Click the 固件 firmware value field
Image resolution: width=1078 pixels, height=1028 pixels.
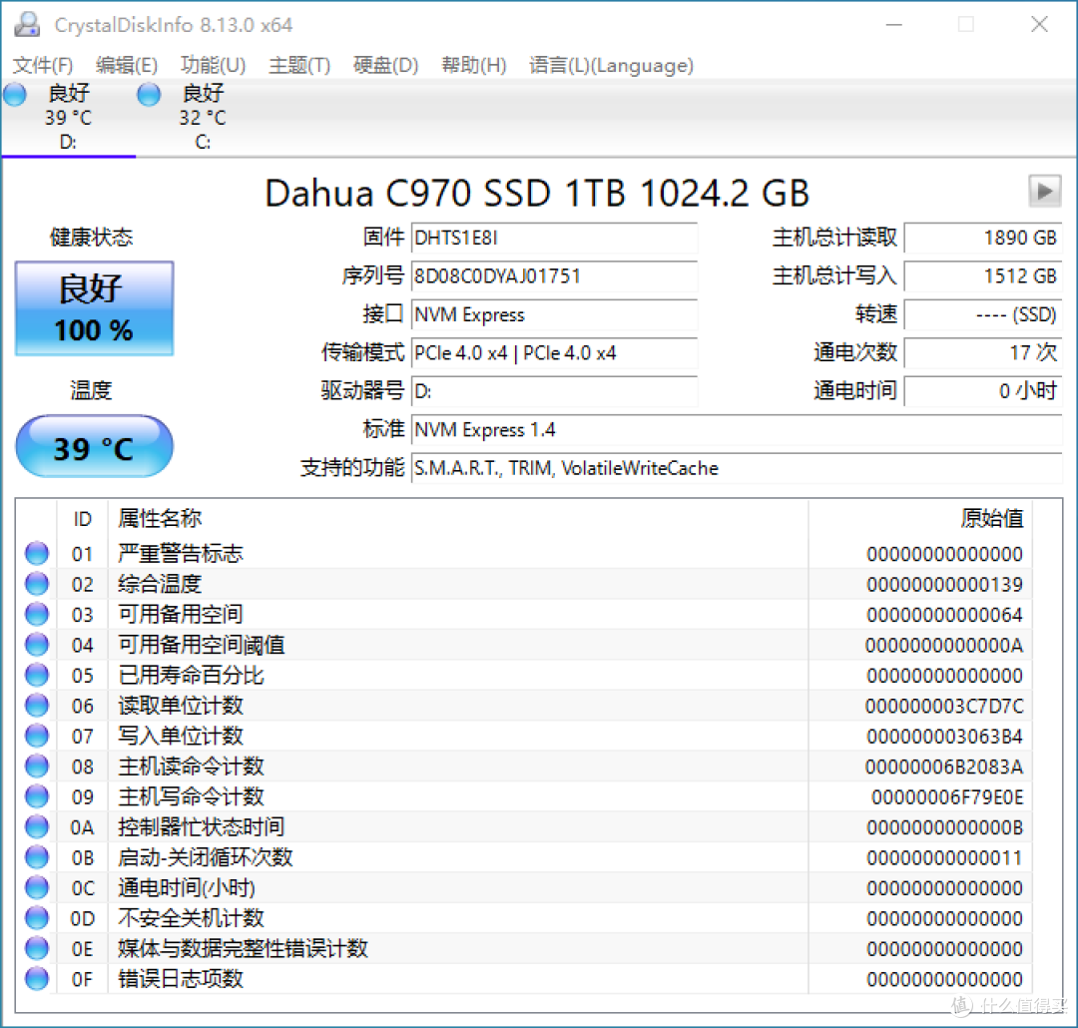(555, 239)
